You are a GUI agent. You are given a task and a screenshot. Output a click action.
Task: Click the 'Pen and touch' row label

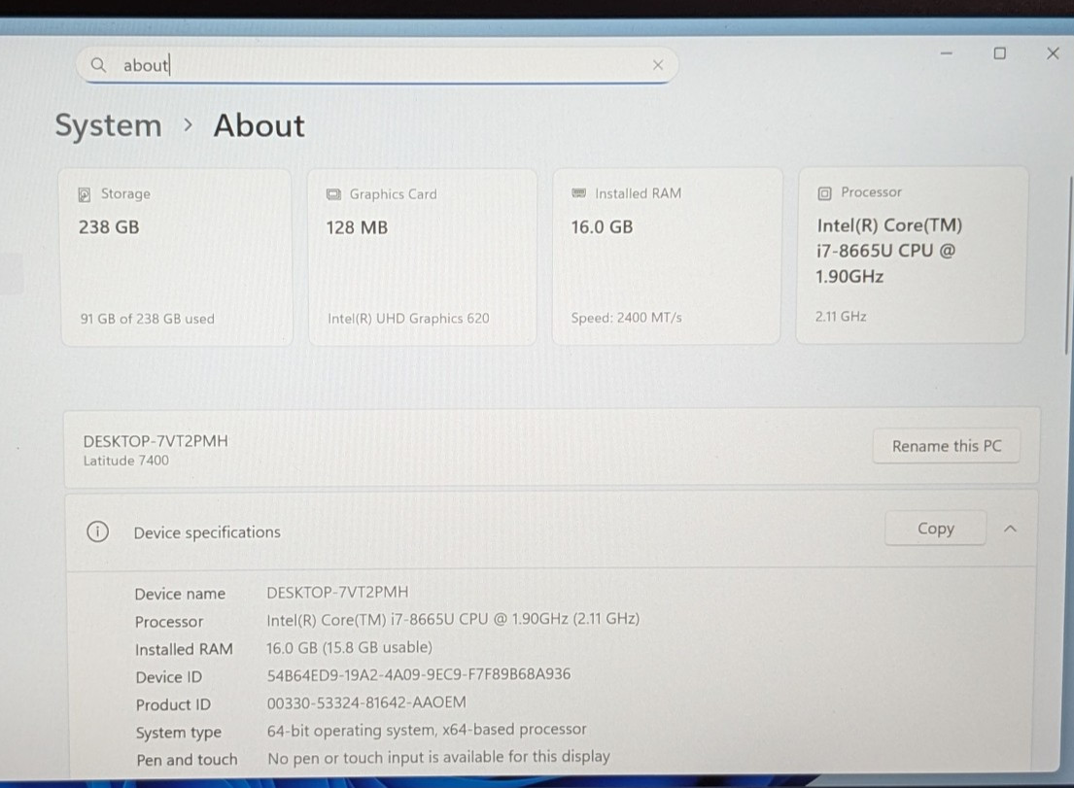pyautogui.click(x=187, y=760)
